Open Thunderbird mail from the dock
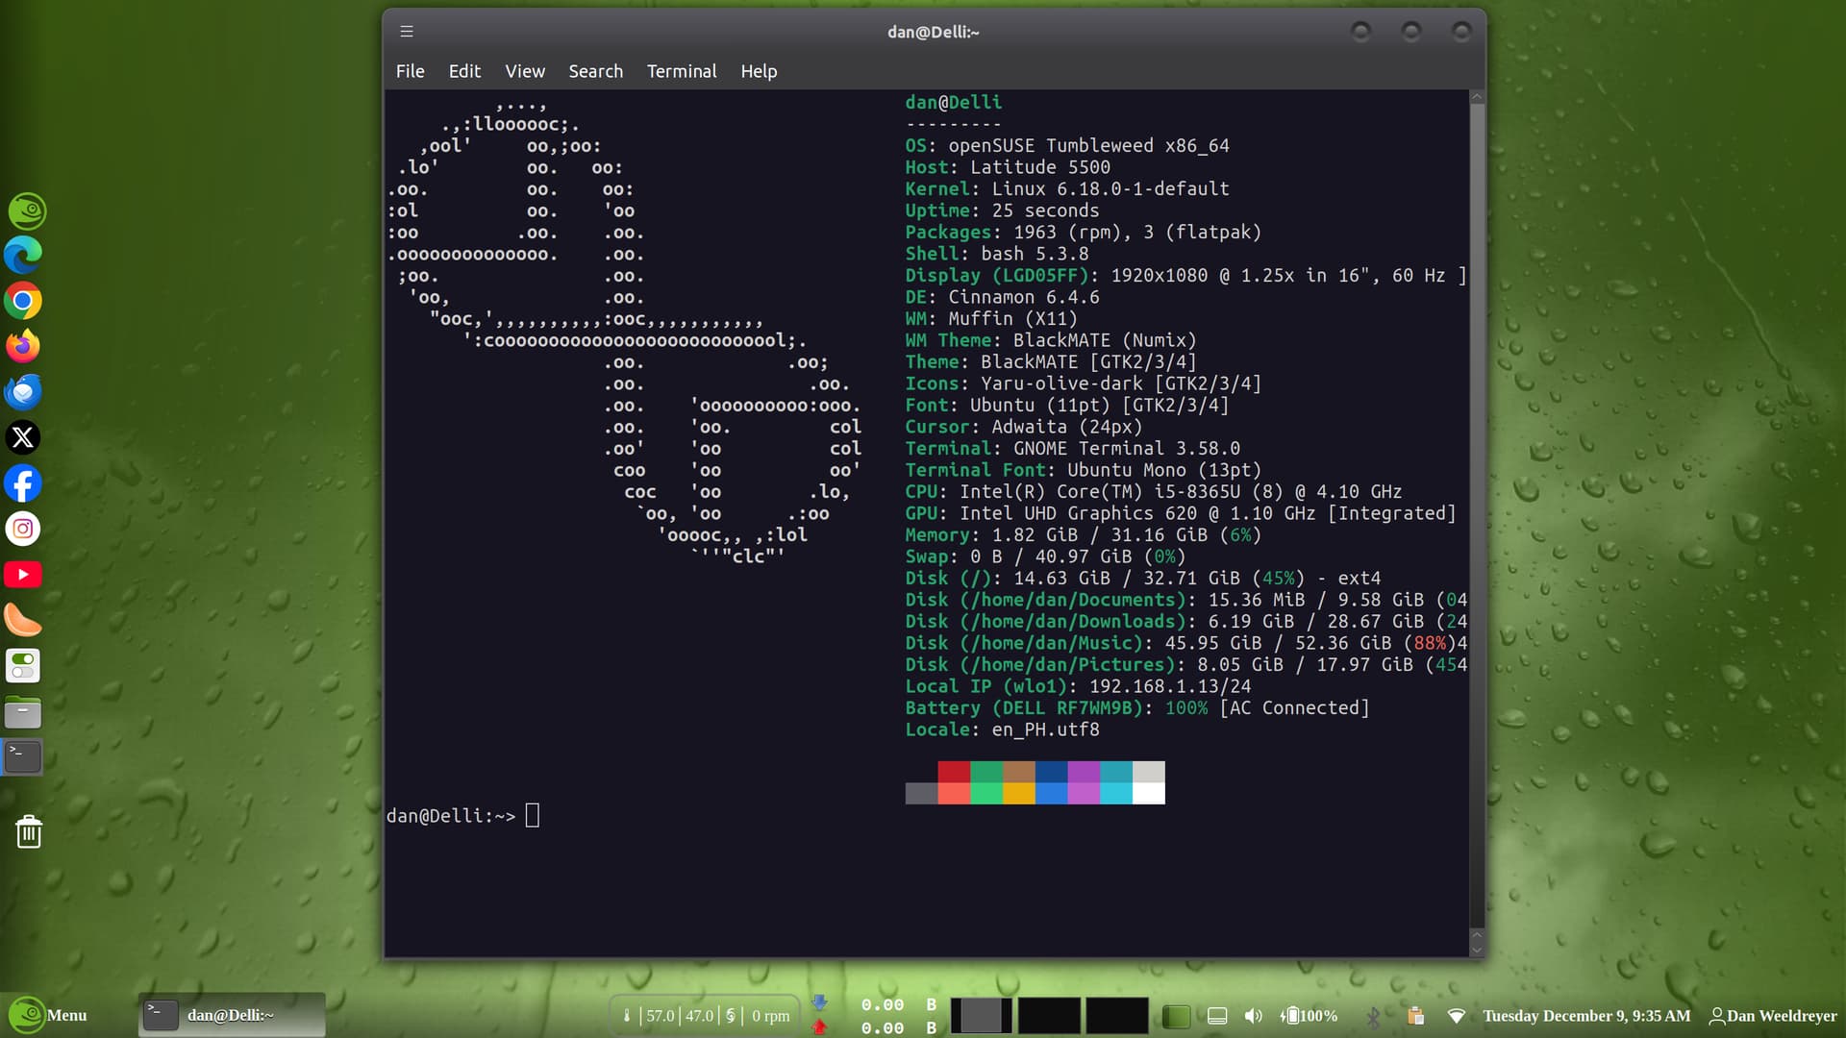Viewport: 1846px width, 1038px height. pos(23,392)
